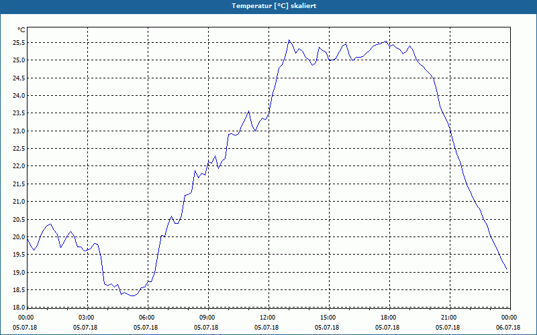Select the 19,0 y-axis label
This screenshot has height=335, width=537.
[x=19, y=273]
